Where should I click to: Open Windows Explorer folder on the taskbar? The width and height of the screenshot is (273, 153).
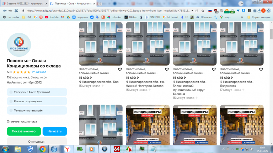pos(18,149)
